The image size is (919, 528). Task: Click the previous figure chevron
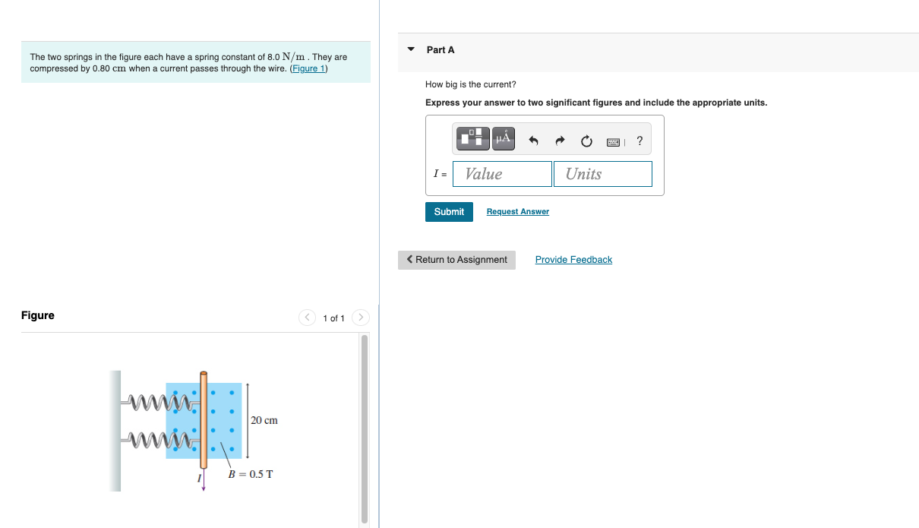(306, 318)
